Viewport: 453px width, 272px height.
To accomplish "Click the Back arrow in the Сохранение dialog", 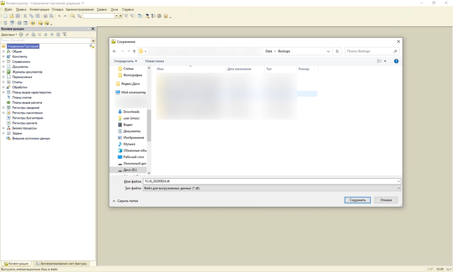I will pos(114,51).
